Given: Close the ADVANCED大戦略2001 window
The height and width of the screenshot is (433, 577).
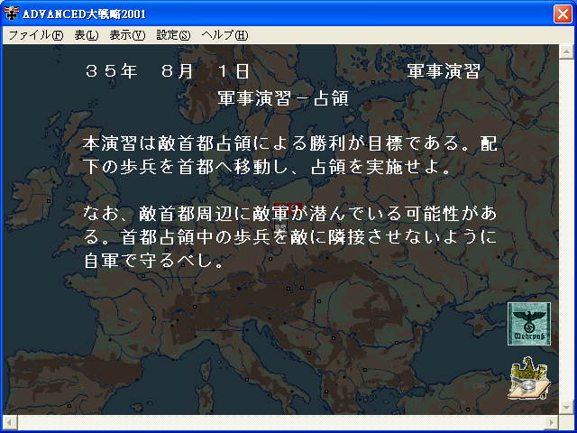Looking at the screenshot, I should (x=563, y=14).
